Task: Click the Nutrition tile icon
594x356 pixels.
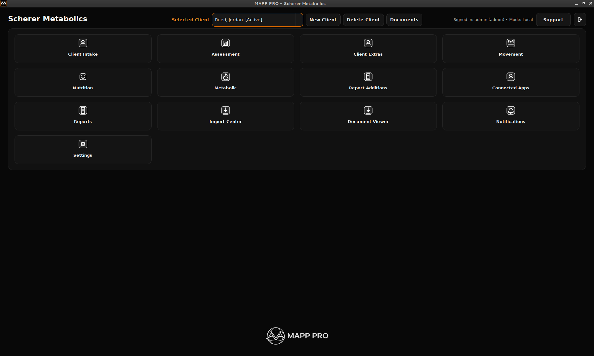Action: [83, 77]
